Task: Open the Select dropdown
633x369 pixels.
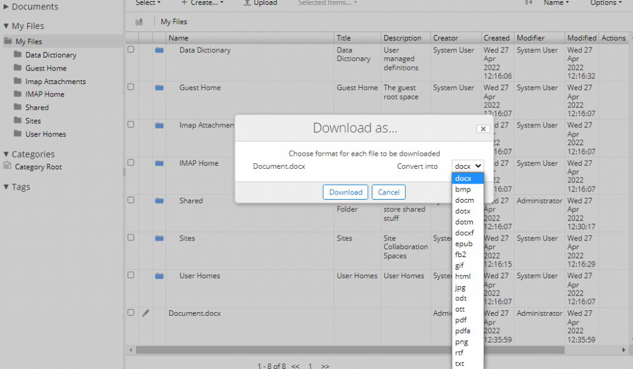Action: [x=148, y=2]
